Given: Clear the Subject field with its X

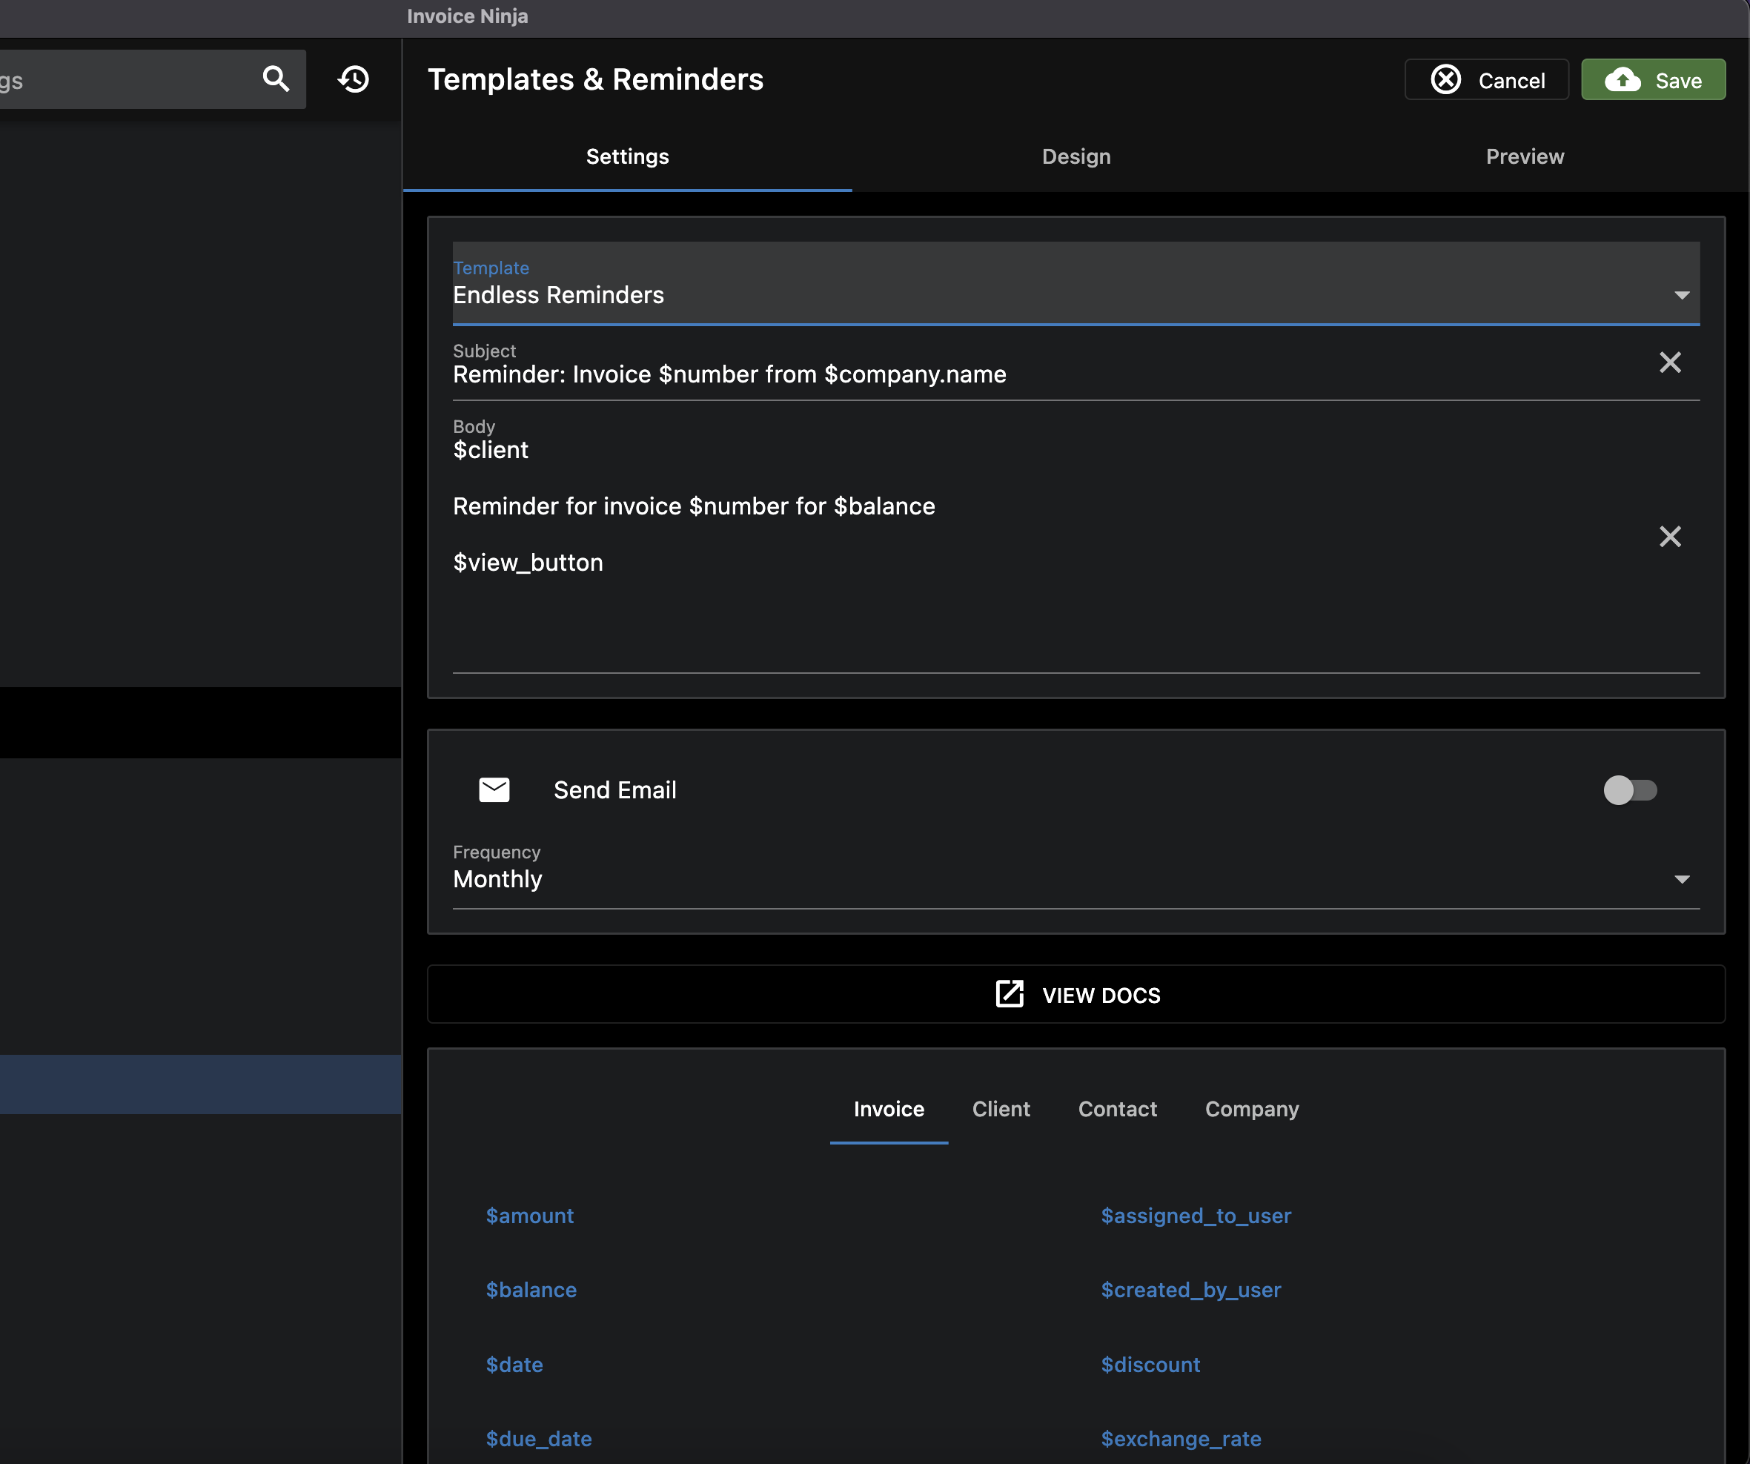Looking at the screenshot, I should [x=1669, y=362].
